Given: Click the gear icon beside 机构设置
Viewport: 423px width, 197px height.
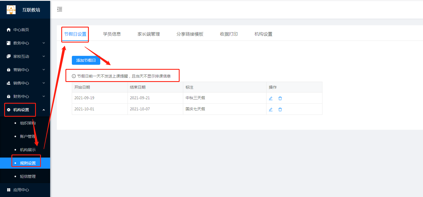Looking at the screenshot, I should pyautogui.click(x=9, y=110).
